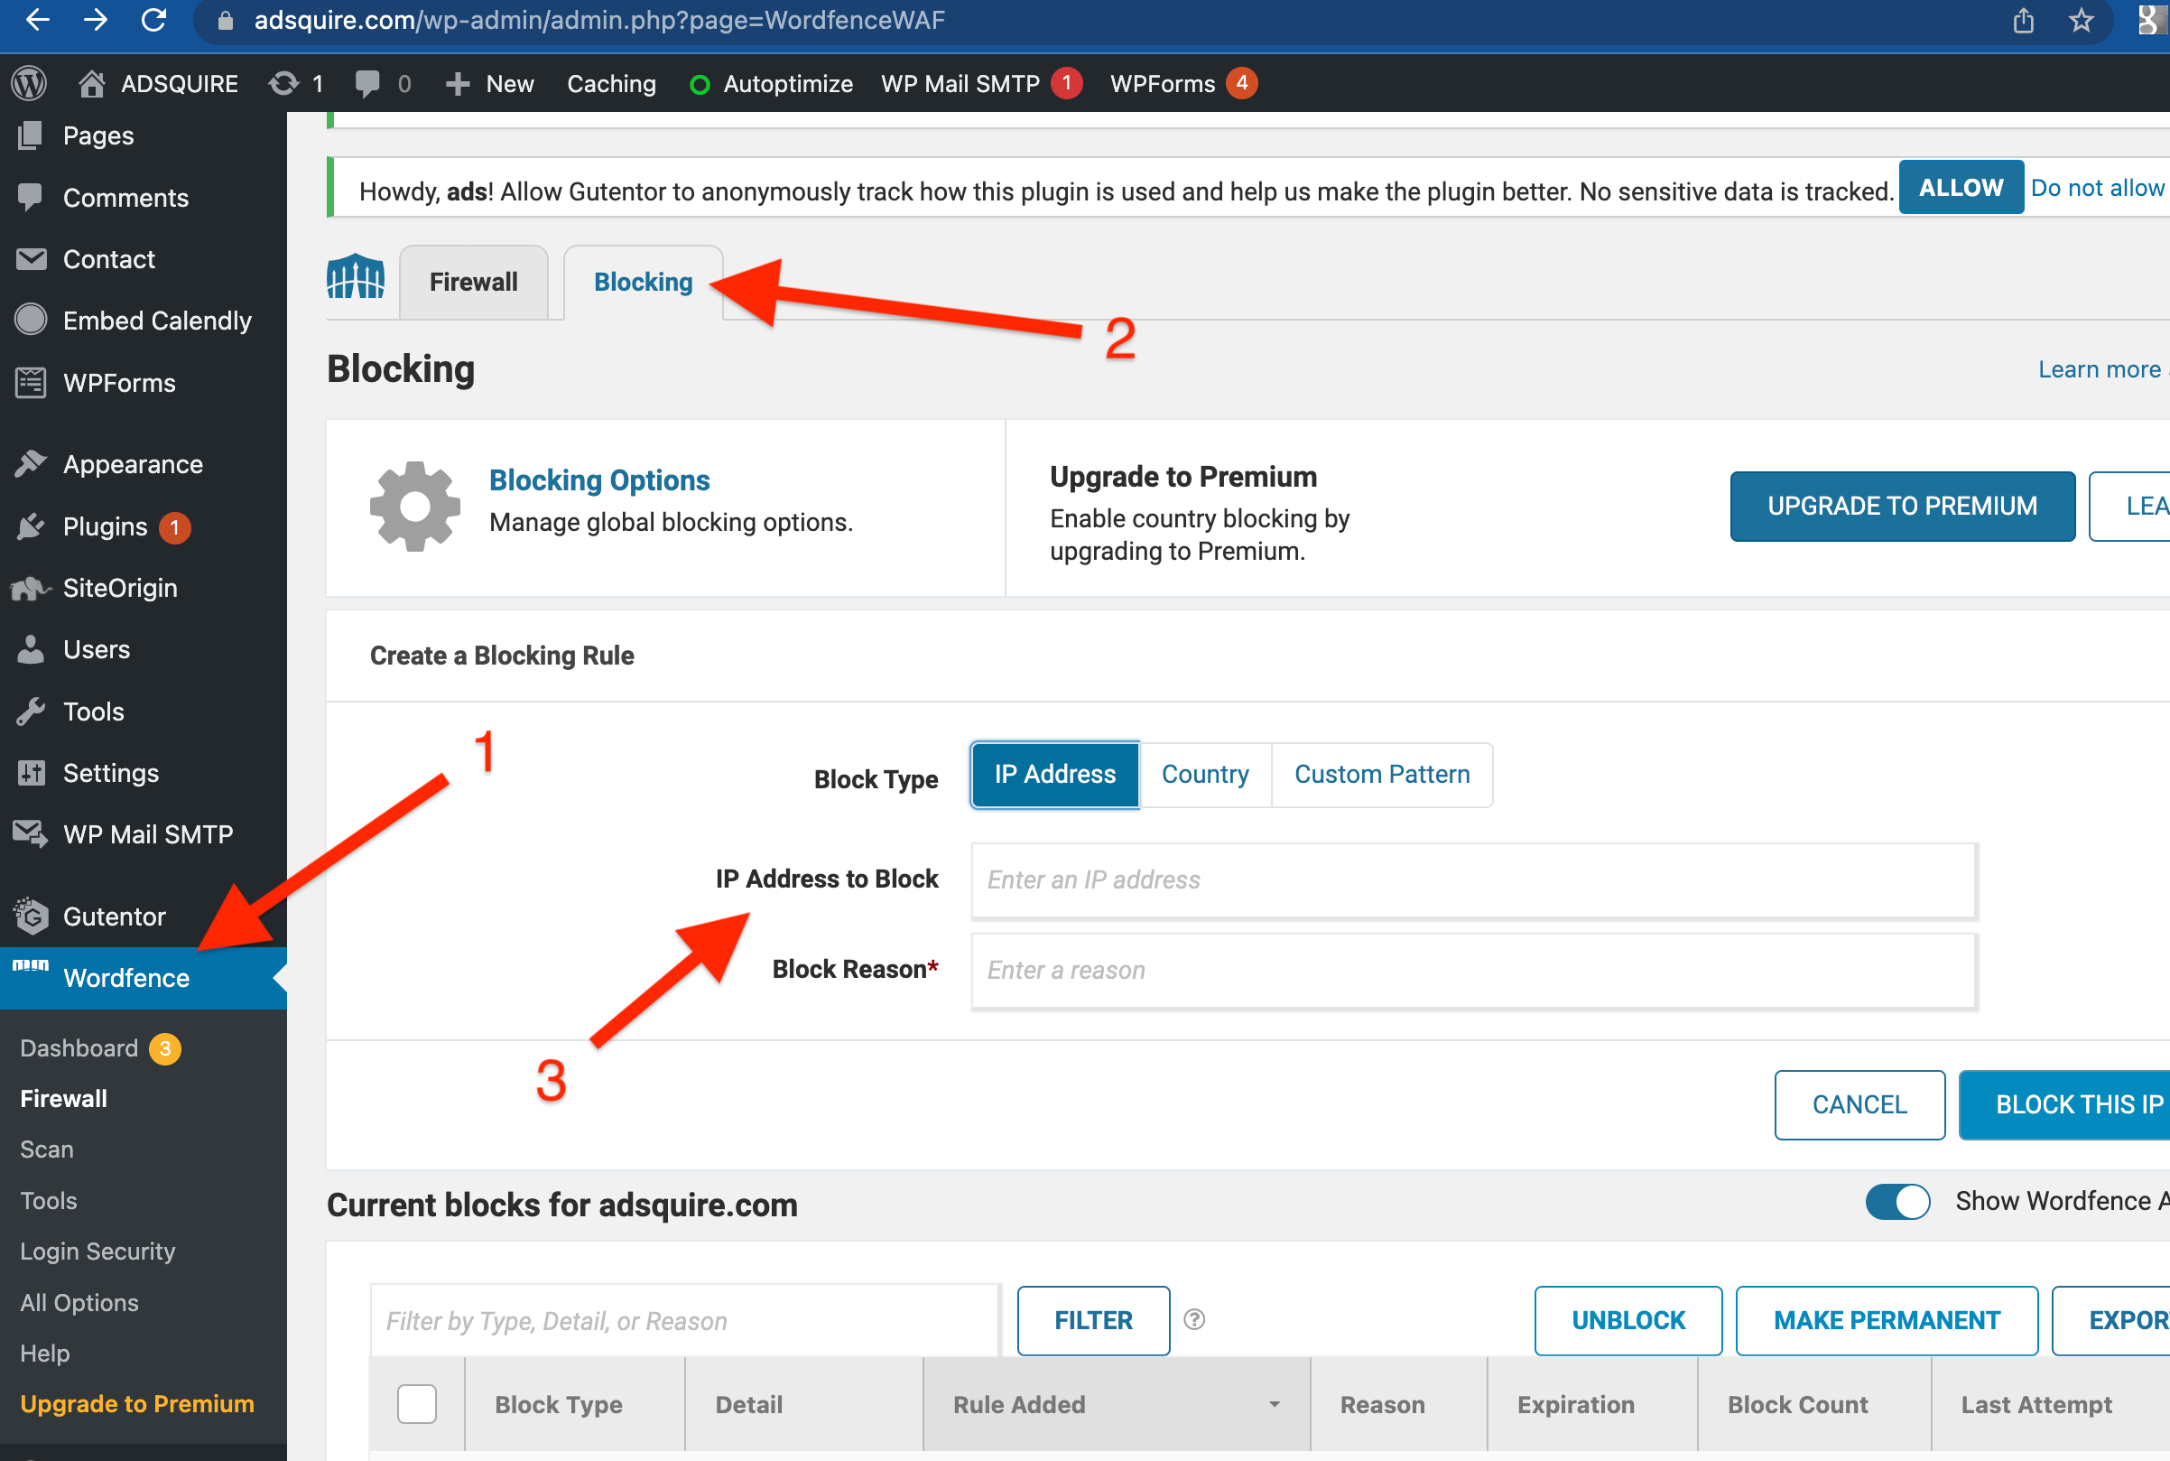Select the Country block type radio
This screenshot has height=1461, width=2170.
tap(1206, 773)
